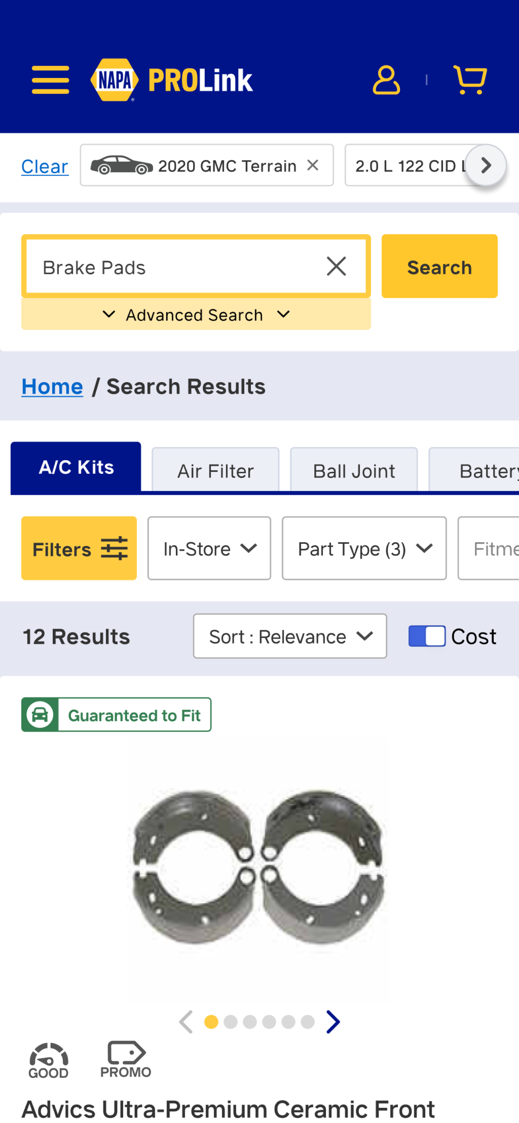The image size is (519, 1123).
Task: Remove the 2020 GMC Terrain vehicle chip
Action: coord(313,165)
